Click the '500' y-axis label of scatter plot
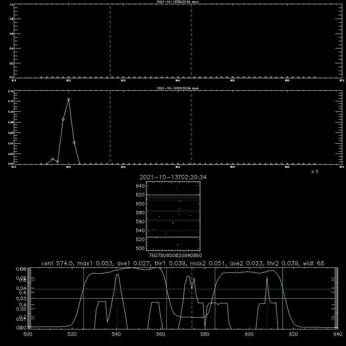The width and height of the screenshot is (346, 346). click(140, 248)
